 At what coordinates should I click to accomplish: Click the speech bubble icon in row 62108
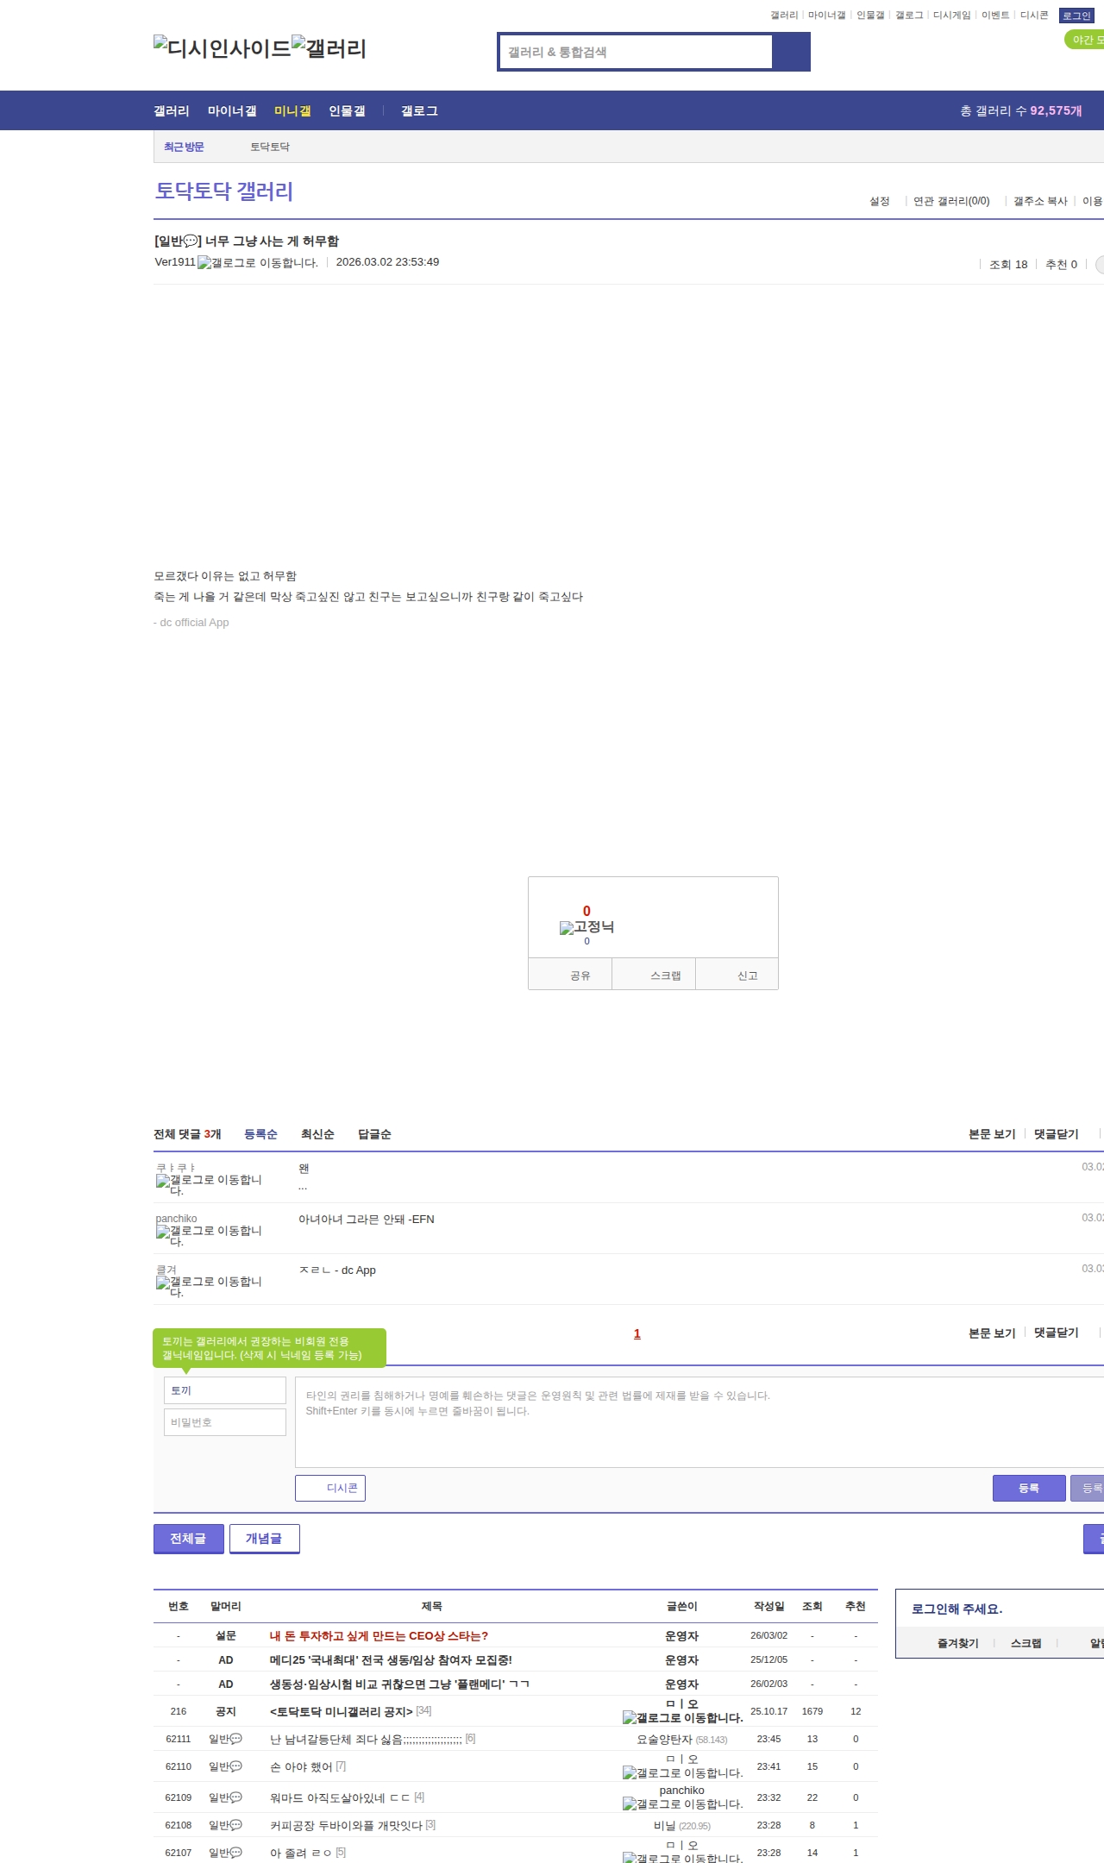click(x=236, y=1825)
